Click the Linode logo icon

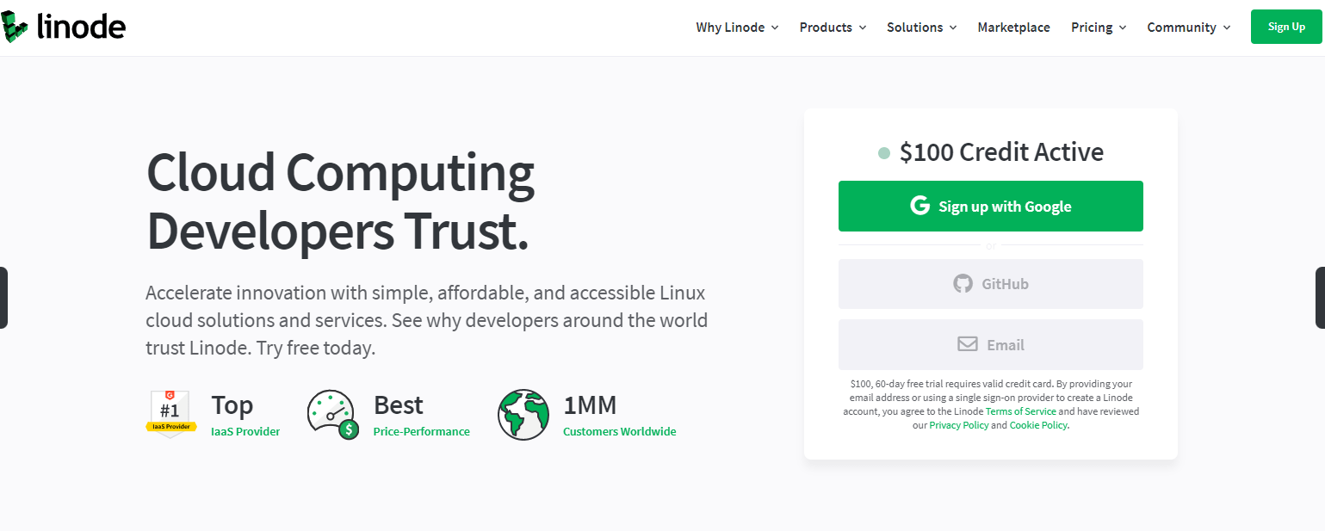point(15,26)
